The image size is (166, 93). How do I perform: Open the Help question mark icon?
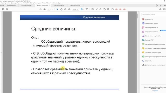coord(157,5)
